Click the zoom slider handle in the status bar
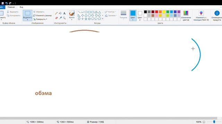Image resolution: width=222 pixels, height=124 pixels. point(214,122)
